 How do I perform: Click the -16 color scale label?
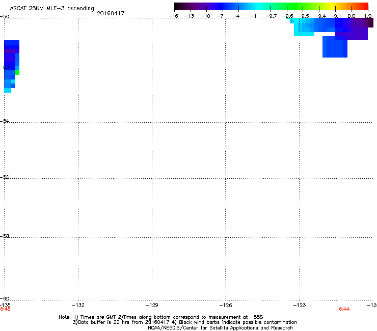173,16
